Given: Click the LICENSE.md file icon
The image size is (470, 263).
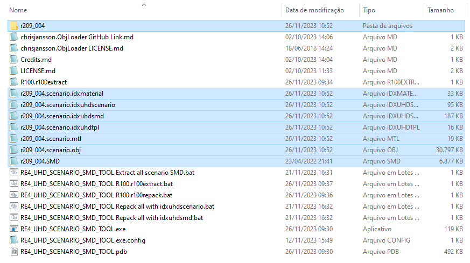Looking at the screenshot, I should tap(14, 71).
